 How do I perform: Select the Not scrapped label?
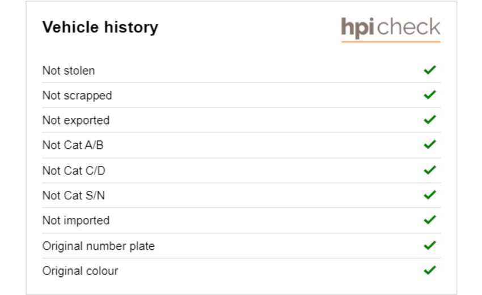click(x=77, y=96)
